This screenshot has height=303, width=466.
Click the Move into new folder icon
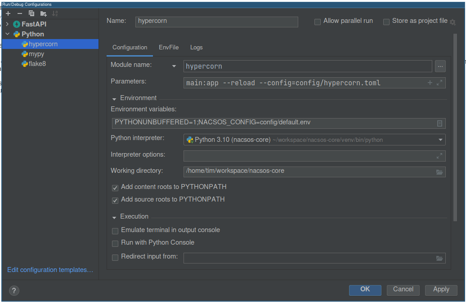point(43,13)
